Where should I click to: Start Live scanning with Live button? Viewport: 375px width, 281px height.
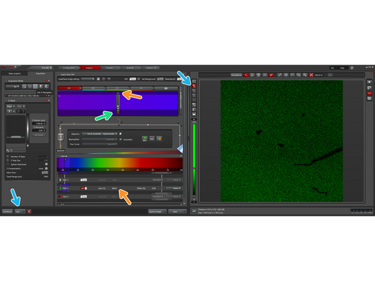(20, 211)
